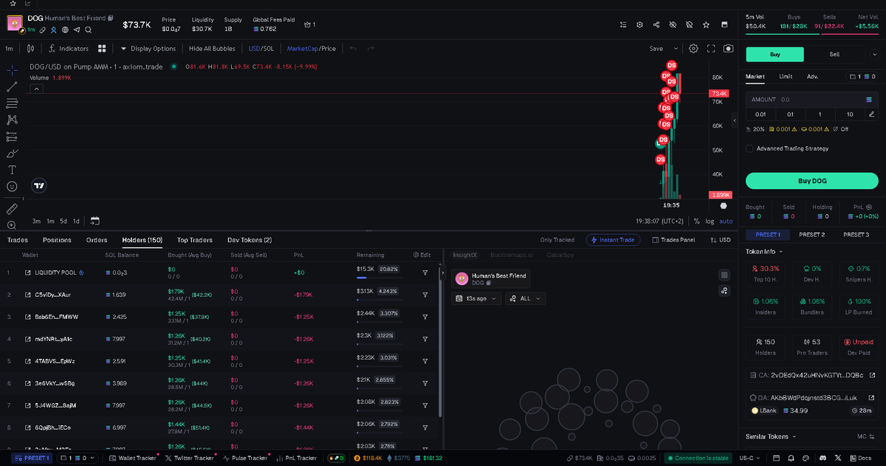Switch USD/SOL currency display
The image size is (886, 466).
(263, 49)
